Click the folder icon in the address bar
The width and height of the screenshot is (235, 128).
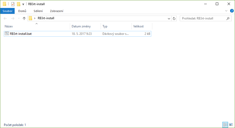[x=30, y=18]
